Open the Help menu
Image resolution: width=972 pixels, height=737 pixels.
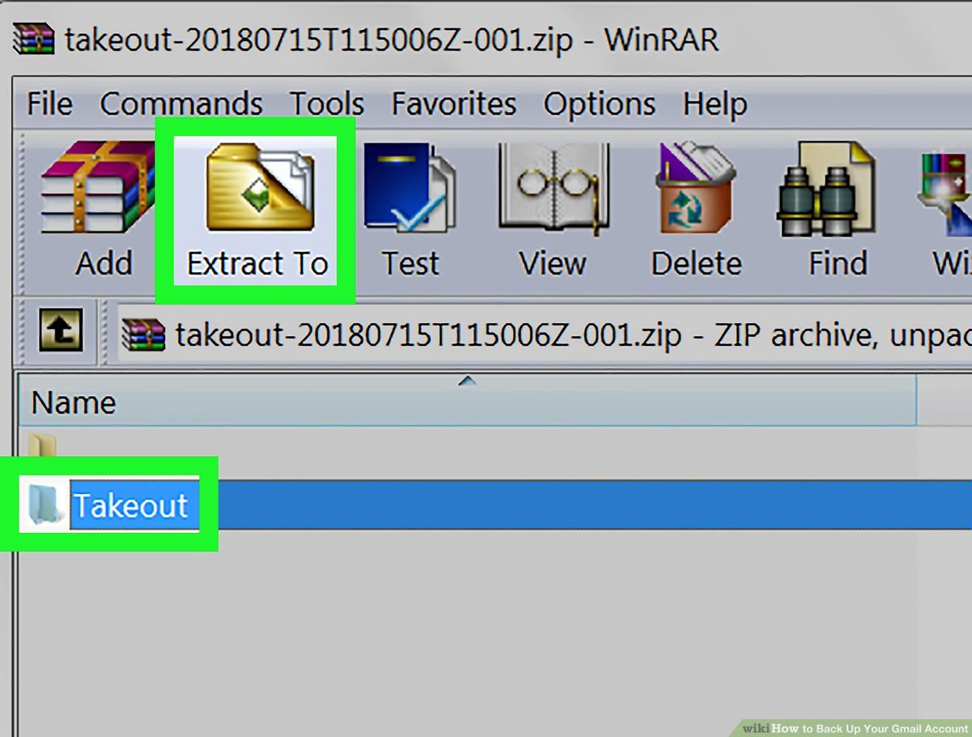(x=715, y=104)
